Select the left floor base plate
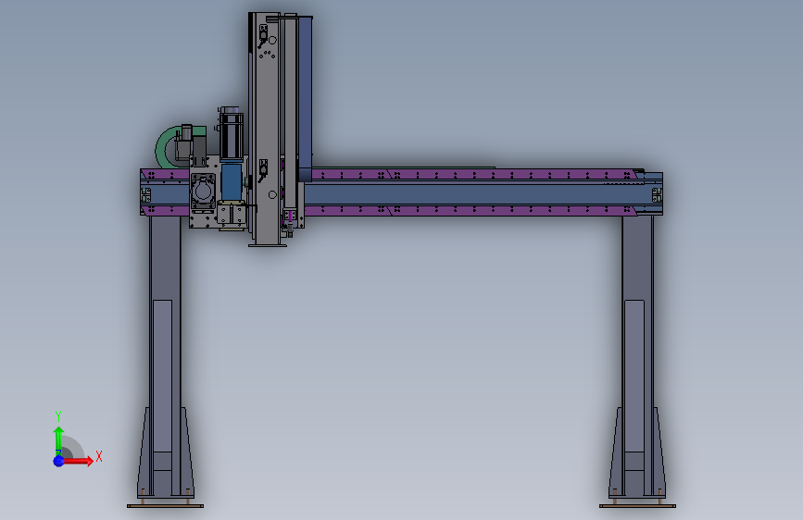803x520 pixels. [x=165, y=506]
